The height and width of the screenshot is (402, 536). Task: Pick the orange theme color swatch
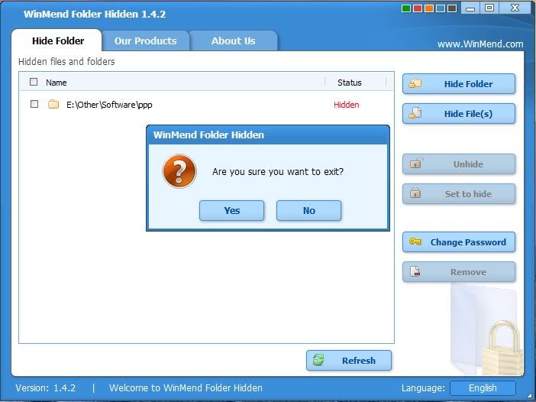(429, 8)
